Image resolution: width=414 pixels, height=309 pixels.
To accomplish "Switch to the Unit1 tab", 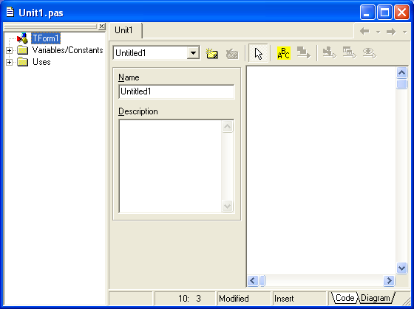I will point(123,30).
